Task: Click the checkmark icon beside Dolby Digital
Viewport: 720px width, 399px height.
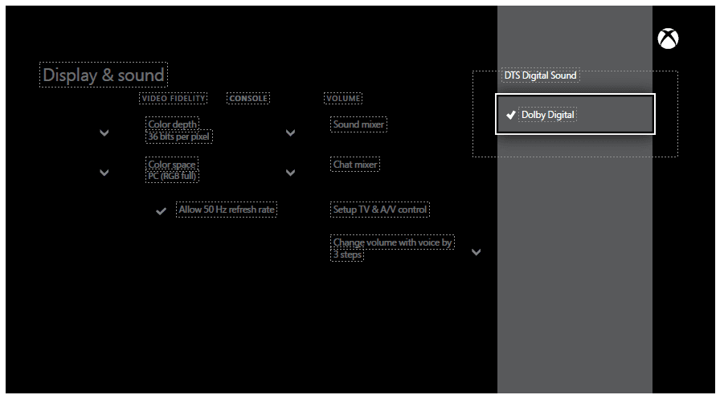Action: [x=510, y=115]
